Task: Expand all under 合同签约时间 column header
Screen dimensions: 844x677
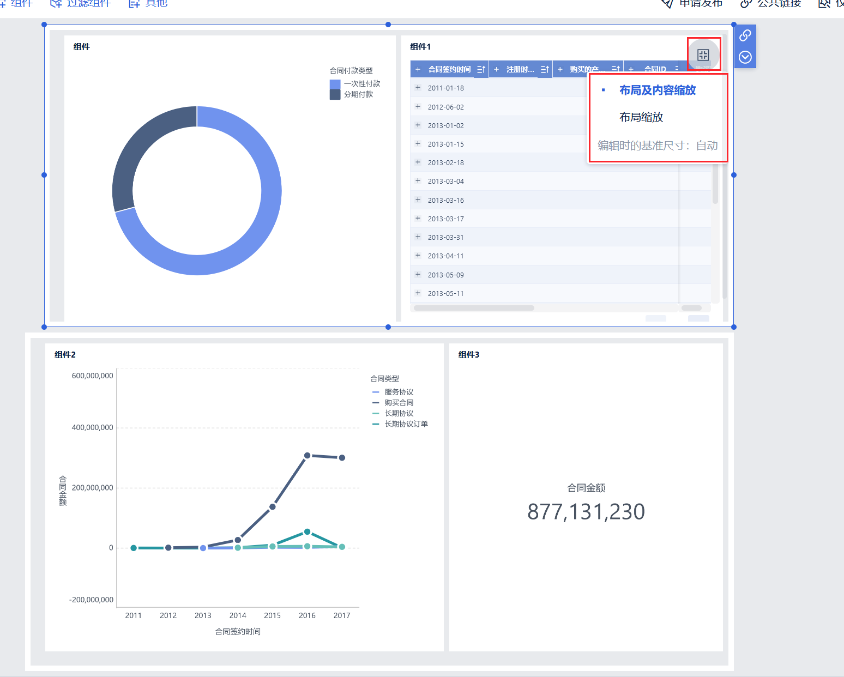Action: click(x=418, y=69)
